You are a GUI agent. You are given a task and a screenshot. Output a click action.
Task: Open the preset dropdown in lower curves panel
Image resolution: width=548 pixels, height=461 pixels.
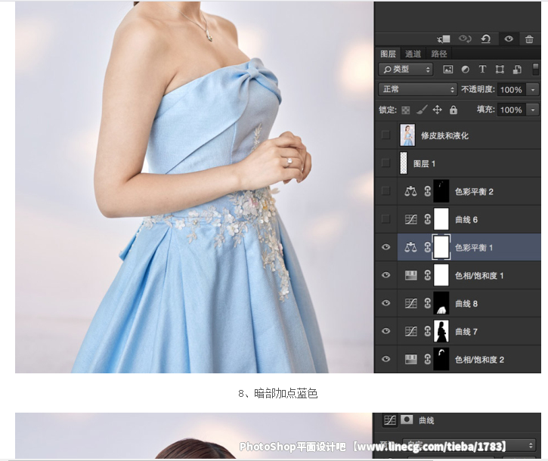click(469, 445)
